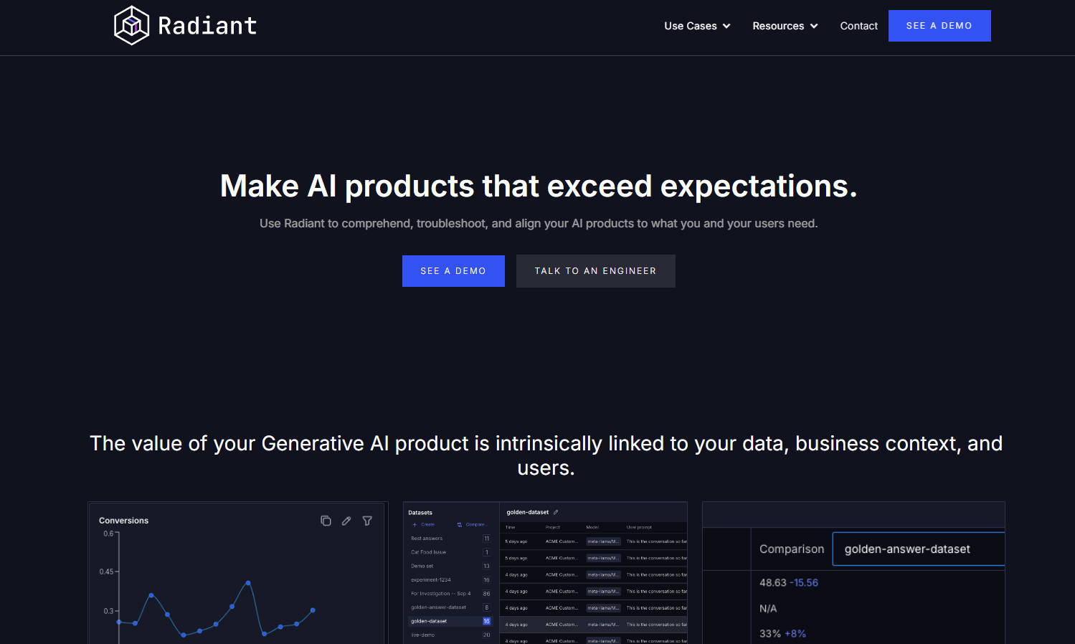Screen dimensions: 1075x644
Task: Click the Radiant brand name in header
Action: [207, 26]
